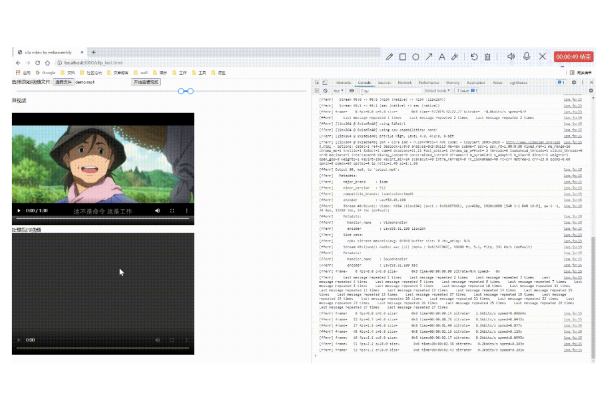Reload the page
The height and width of the screenshot is (394, 611).
tap(37, 63)
